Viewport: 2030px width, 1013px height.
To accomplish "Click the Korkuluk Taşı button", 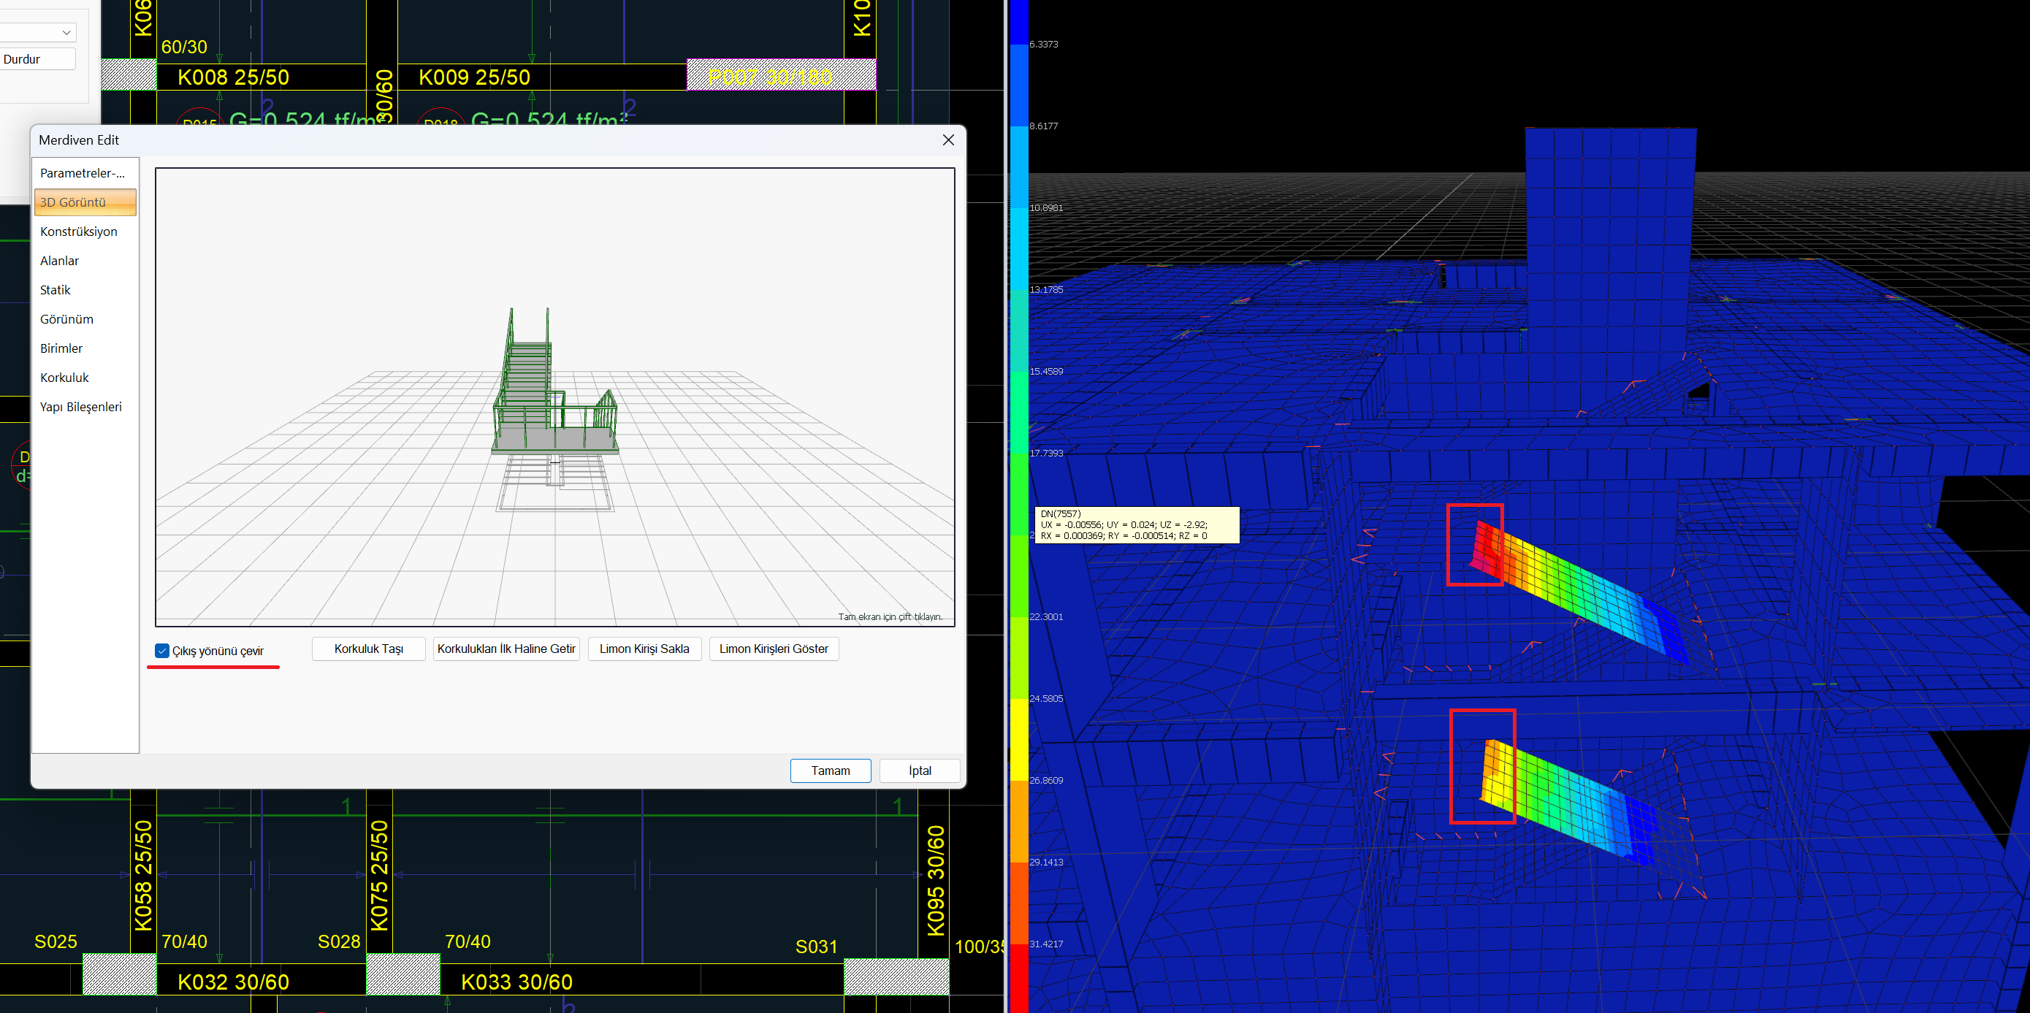I will [x=368, y=649].
